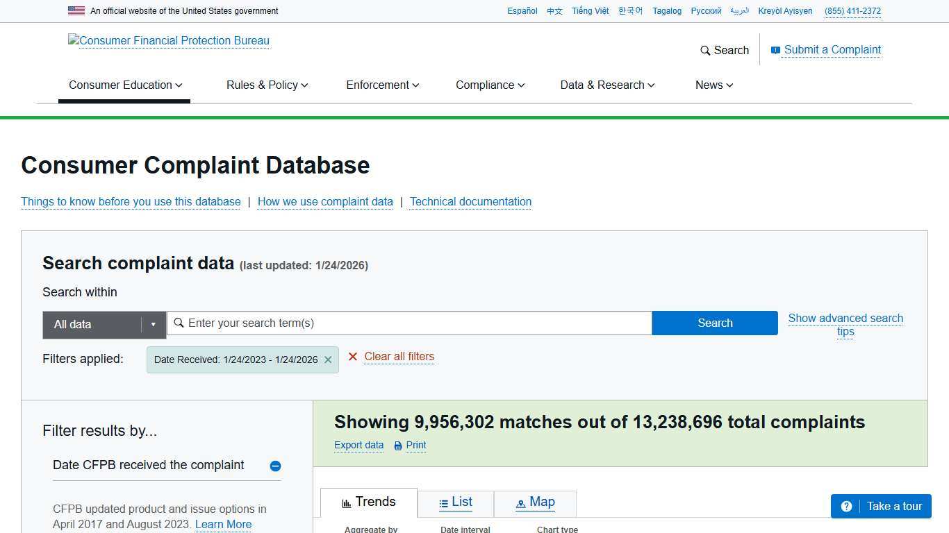Click the Print printer icon

click(x=398, y=446)
